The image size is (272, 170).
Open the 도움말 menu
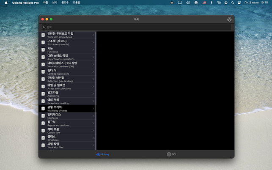click(x=76, y=3)
